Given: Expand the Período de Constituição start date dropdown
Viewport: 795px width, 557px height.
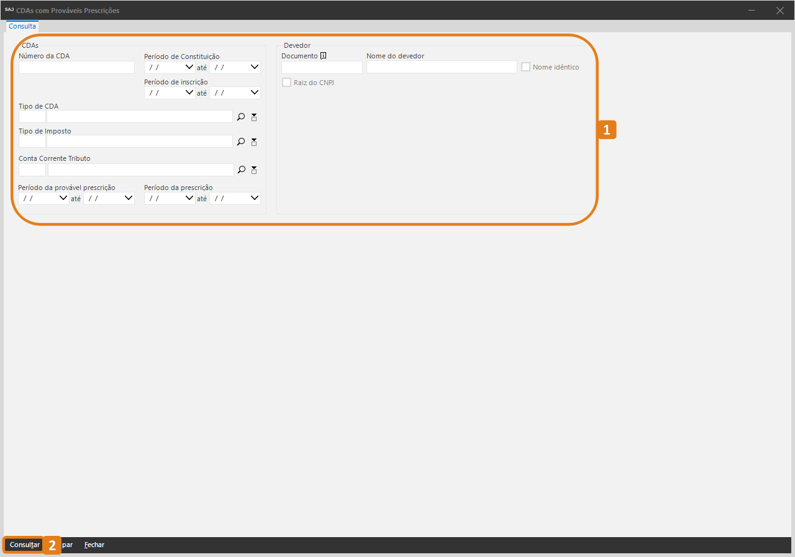Looking at the screenshot, I should pos(189,67).
